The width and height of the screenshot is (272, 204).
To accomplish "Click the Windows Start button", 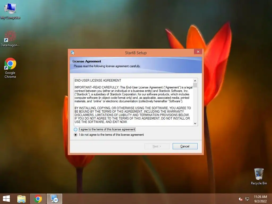I will pyautogui.click(x=6, y=199).
